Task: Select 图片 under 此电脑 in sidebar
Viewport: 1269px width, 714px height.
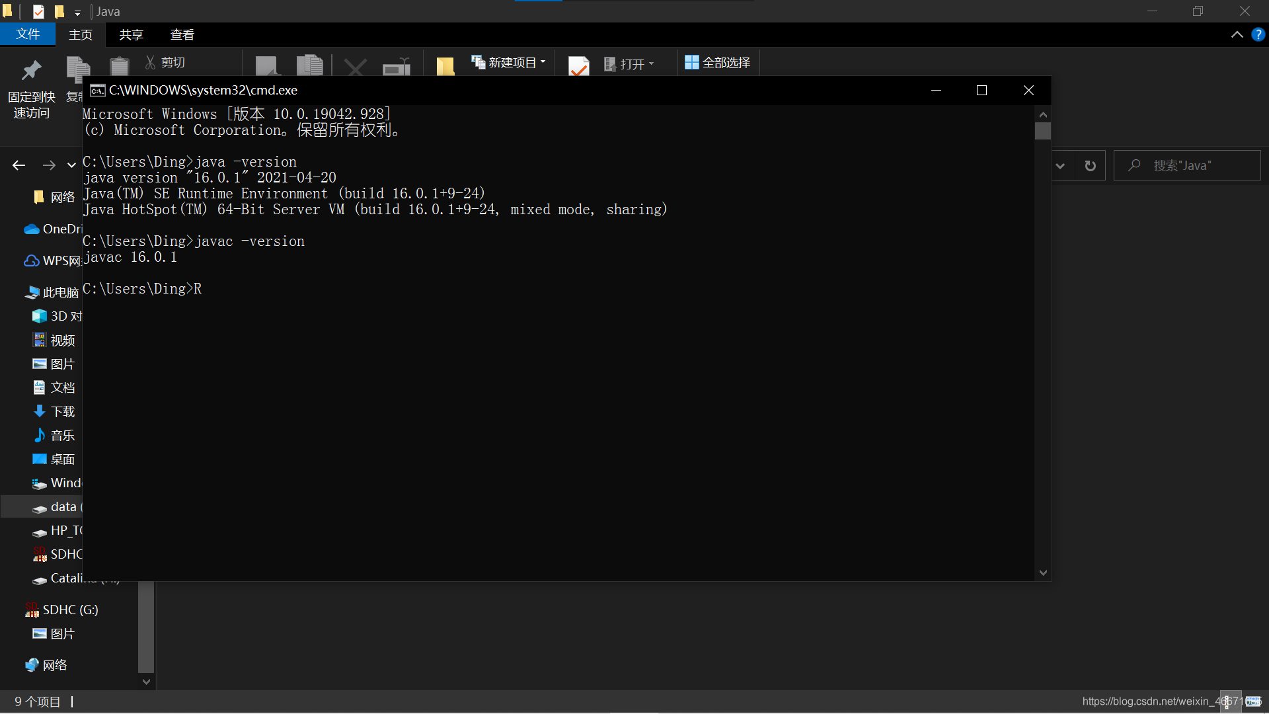Action: point(54,364)
